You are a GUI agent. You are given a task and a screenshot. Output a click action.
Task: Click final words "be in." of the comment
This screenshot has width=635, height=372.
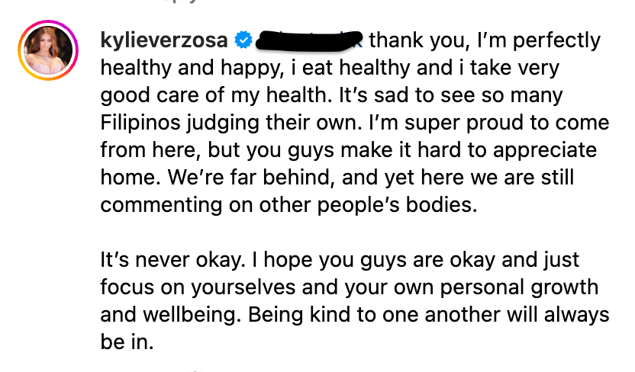point(127,342)
